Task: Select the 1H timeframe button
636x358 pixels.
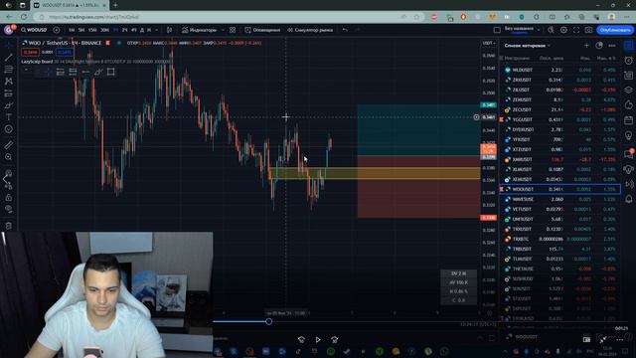Action: coord(115,30)
